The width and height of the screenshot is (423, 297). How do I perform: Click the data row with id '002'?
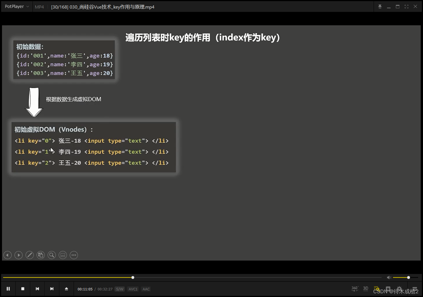click(65, 64)
